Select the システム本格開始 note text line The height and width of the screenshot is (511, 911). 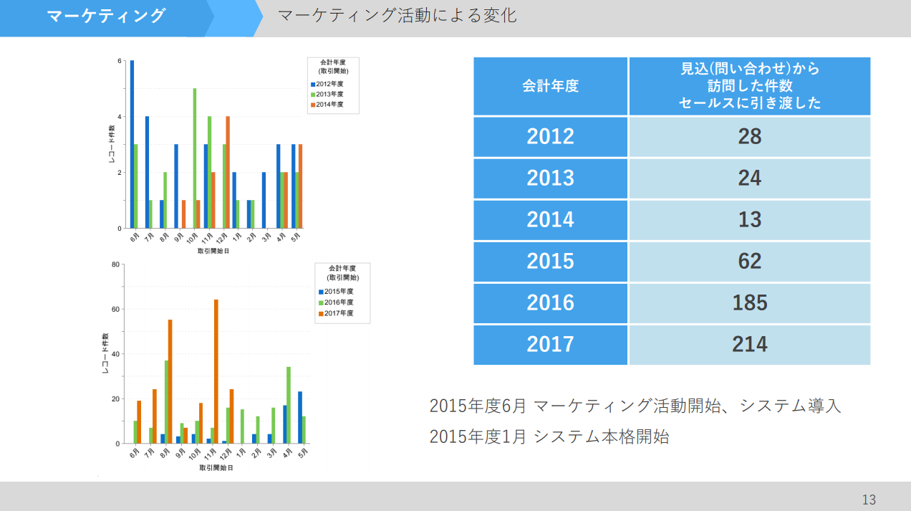point(549,436)
